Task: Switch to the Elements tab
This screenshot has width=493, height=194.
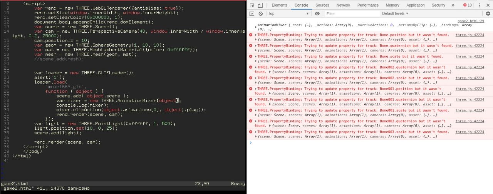Action: pyautogui.click(x=279, y=5)
